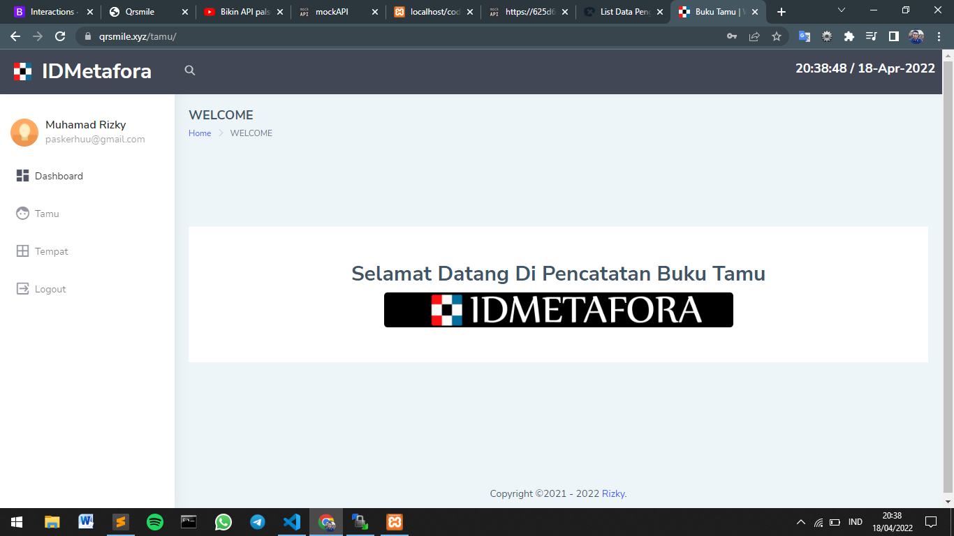The width and height of the screenshot is (954, 536).
Task: Click the Dashboard grid icon in sidebar
Action: [x=22, y=176]
